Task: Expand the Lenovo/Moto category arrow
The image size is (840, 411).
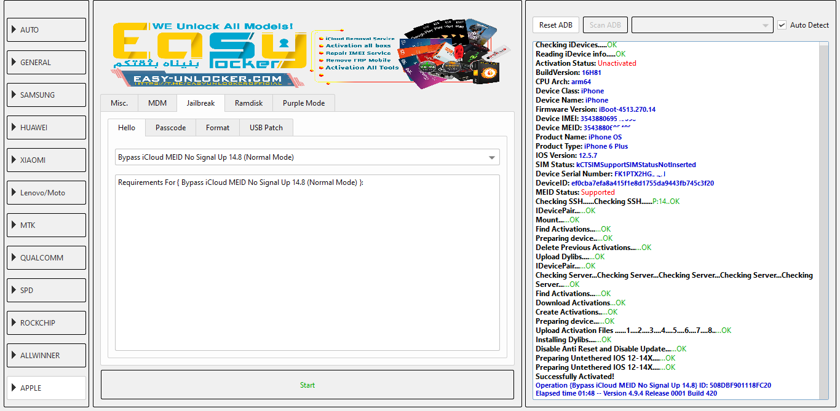Action: click(x=14, y=192)
